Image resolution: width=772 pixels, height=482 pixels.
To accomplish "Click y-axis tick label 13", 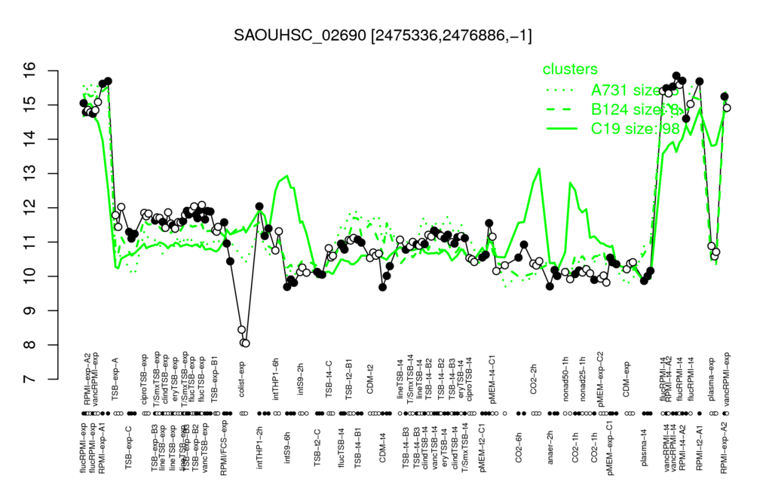I will 29,174.
